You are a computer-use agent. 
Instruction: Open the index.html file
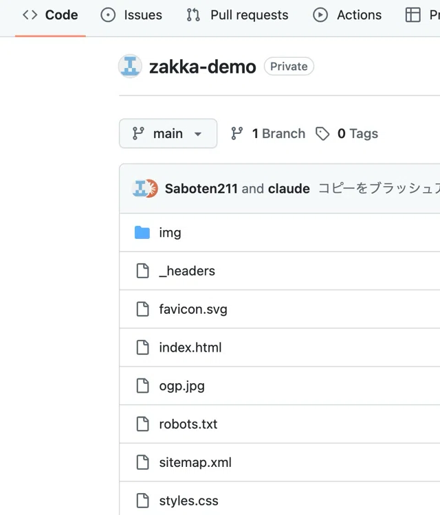coord(190,347)
